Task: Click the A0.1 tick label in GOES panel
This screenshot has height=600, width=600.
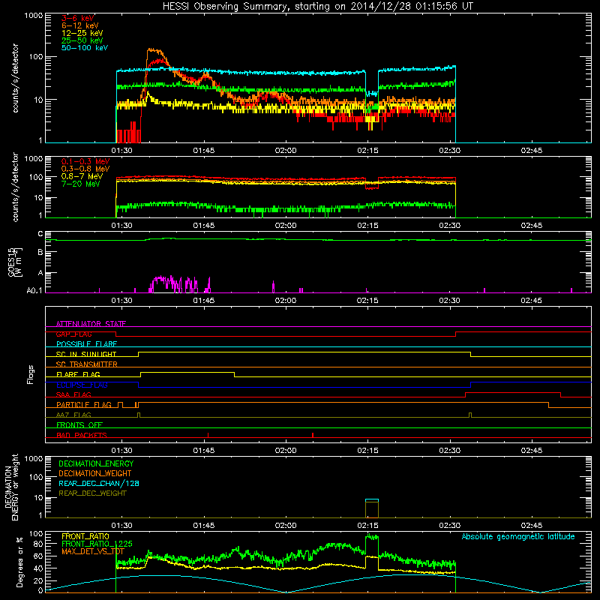Action: tap(34, 290)
